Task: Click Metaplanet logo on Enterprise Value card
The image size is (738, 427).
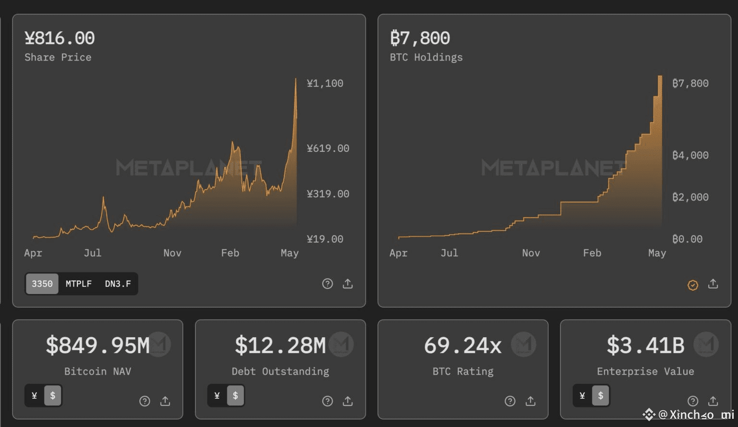Action: point(706,344)
